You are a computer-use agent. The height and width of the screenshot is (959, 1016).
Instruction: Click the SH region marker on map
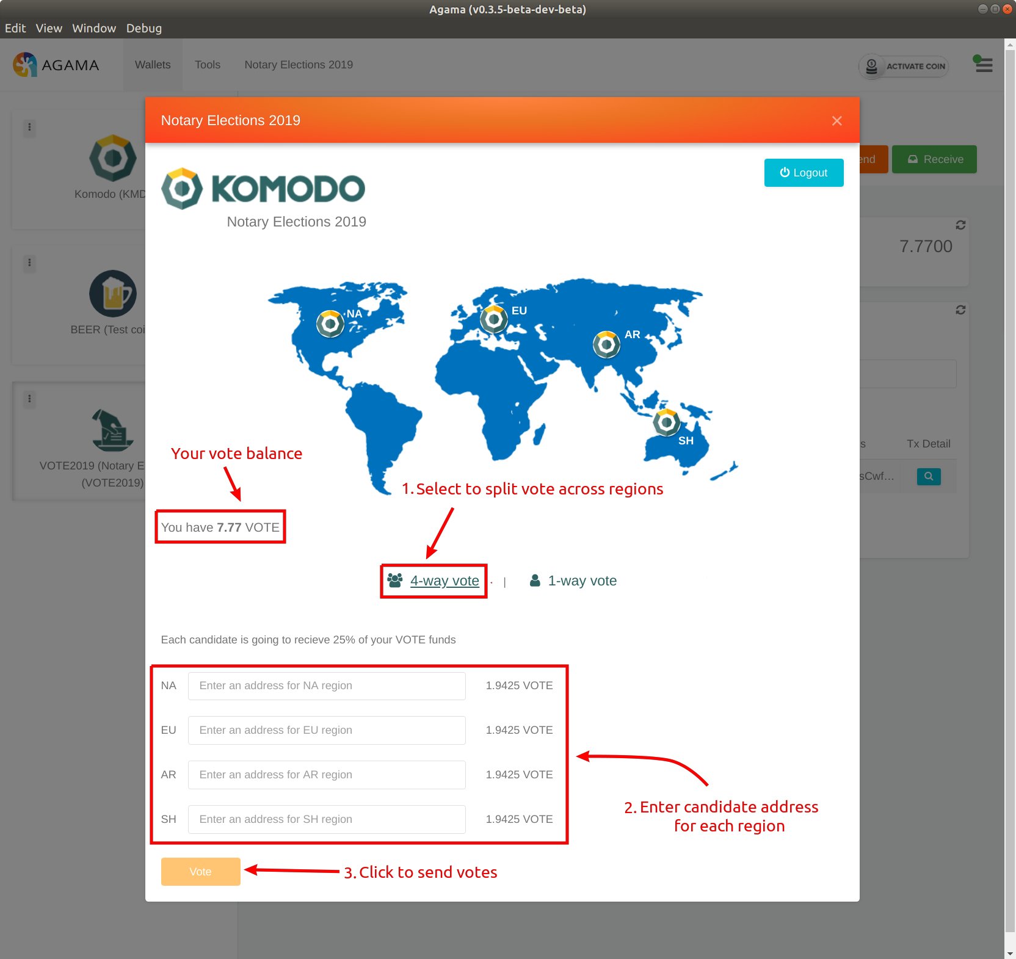[x=666, y=422]
